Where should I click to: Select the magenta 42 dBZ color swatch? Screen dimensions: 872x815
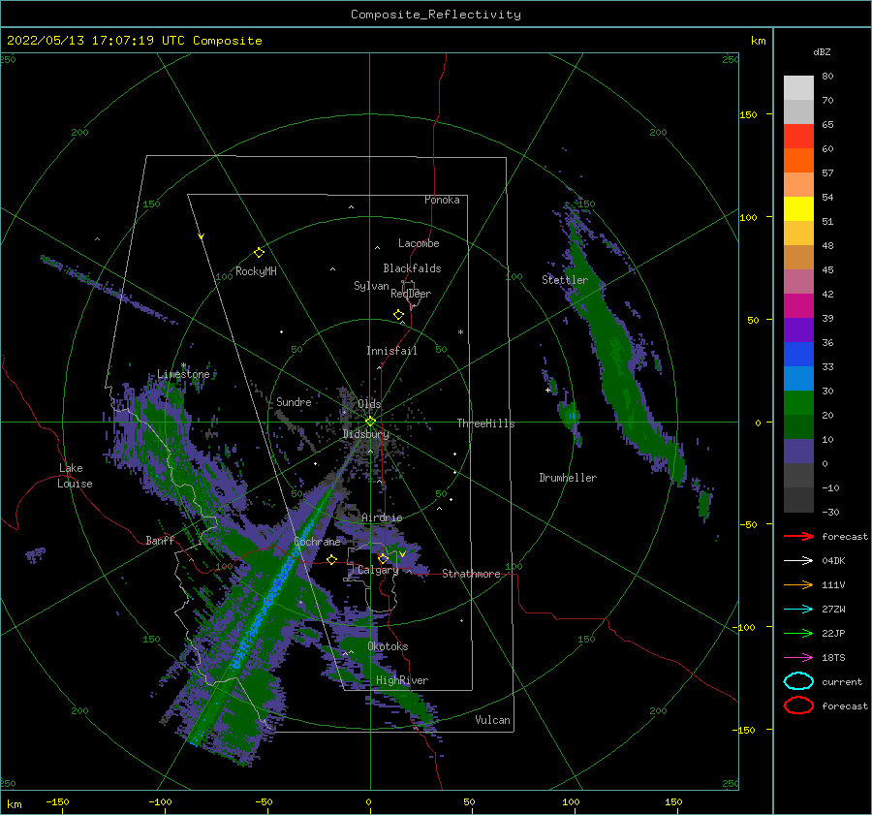pos(798,305)
